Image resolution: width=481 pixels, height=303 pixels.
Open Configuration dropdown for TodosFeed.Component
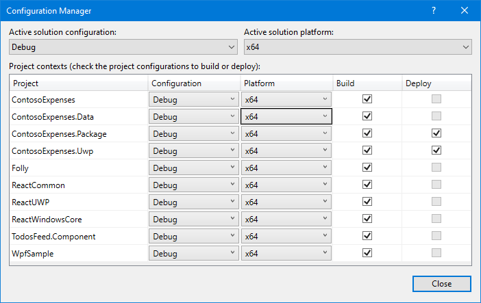[193, 236]
